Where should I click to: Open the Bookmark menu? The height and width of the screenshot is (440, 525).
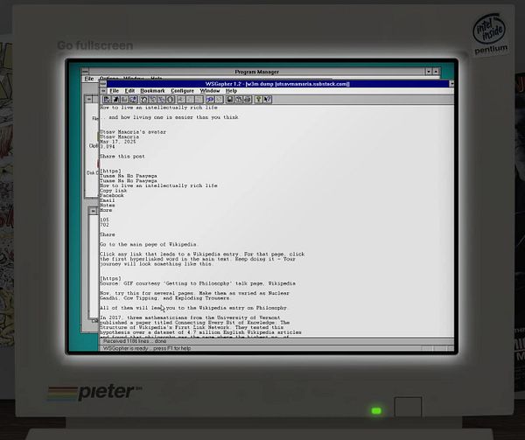point(152,91)
